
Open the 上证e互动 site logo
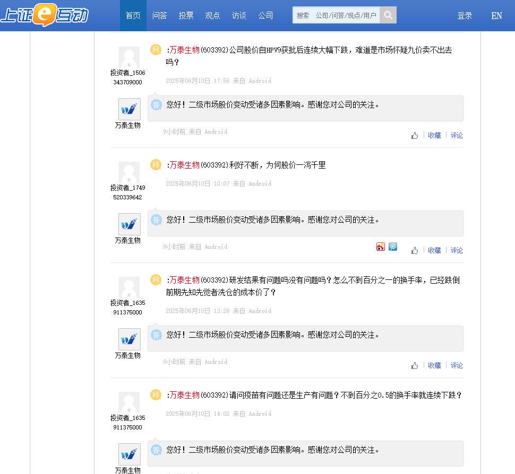click(x=45, y=15)
